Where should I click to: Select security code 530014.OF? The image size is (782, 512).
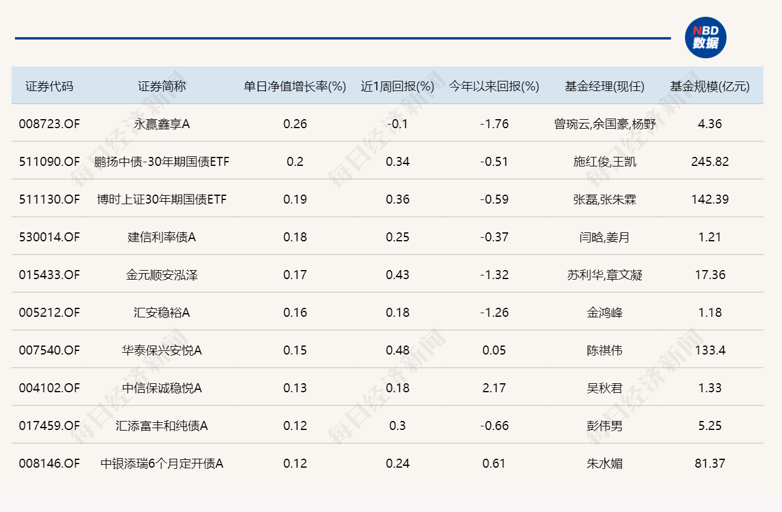(49, 237)
